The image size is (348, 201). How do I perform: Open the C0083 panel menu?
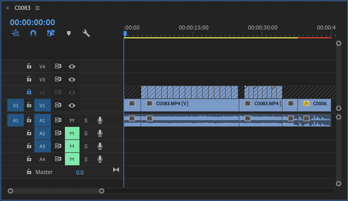point(37,8)
